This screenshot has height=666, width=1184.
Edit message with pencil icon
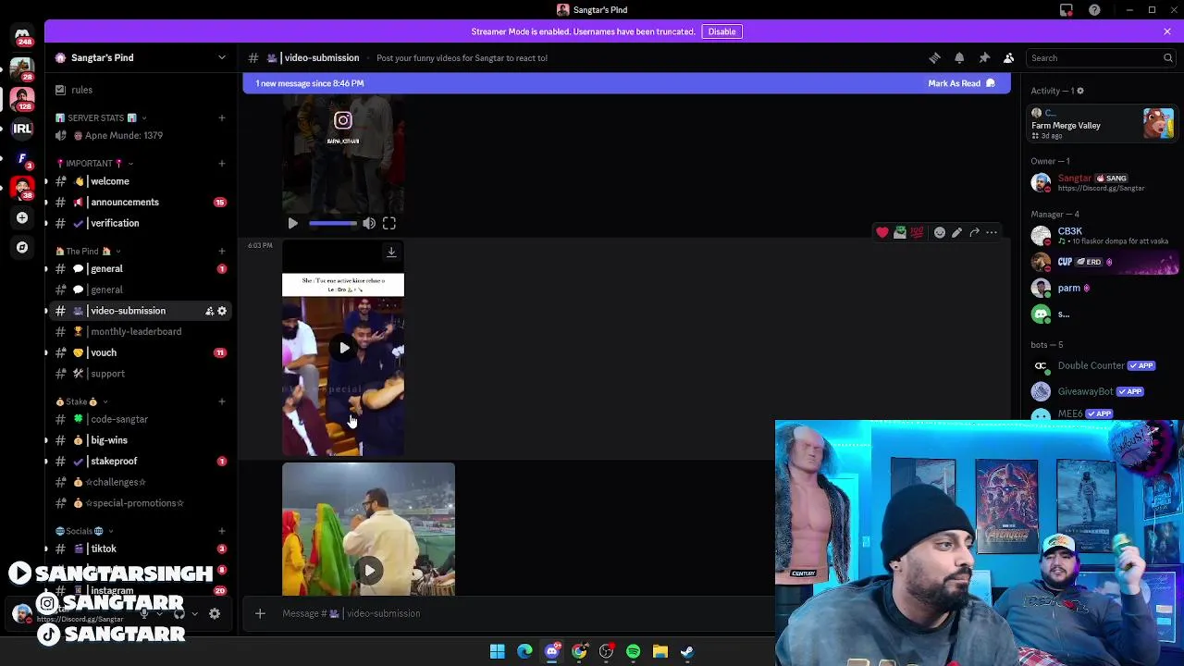tap(957, 232)
